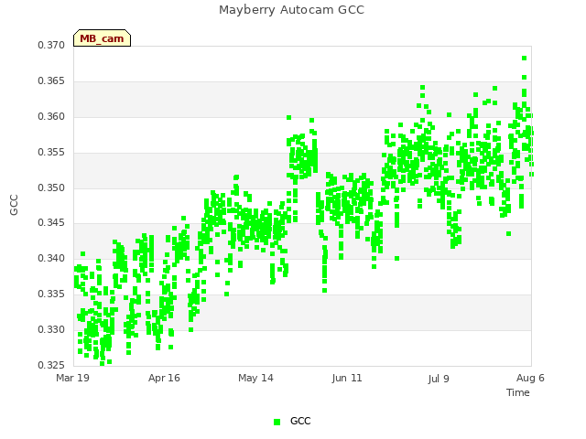
Task: Click the chart title Mayberry Autocam GCC
Action: (291, 10)
